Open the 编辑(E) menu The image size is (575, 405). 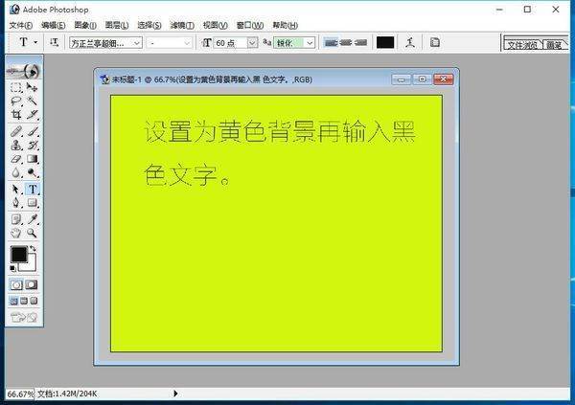coord(54,25)
